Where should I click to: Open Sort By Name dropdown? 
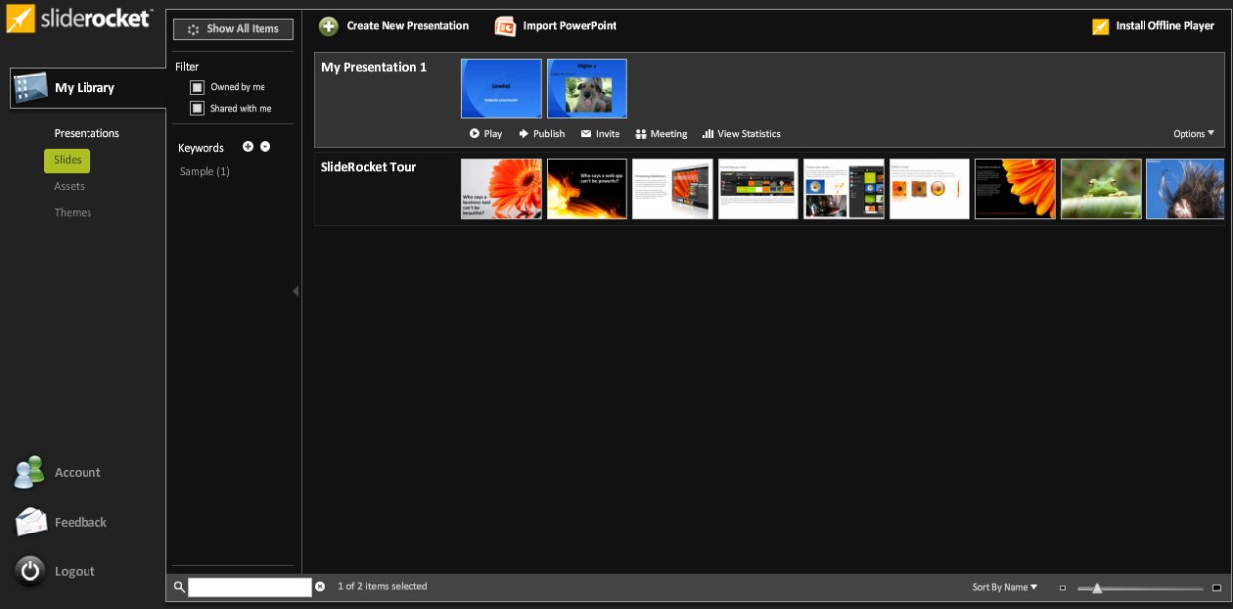click(1004, 587)
